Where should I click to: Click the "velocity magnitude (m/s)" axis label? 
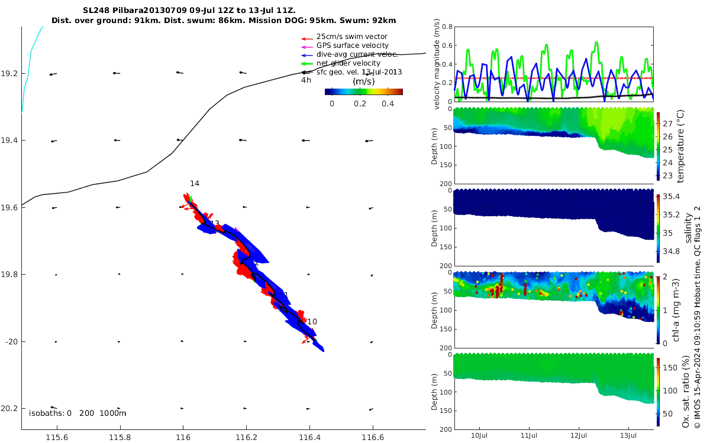pyautogui.click(x=437, y=64)
